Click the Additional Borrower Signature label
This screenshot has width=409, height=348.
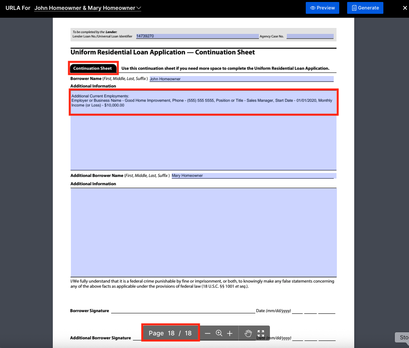pos(100,338)
